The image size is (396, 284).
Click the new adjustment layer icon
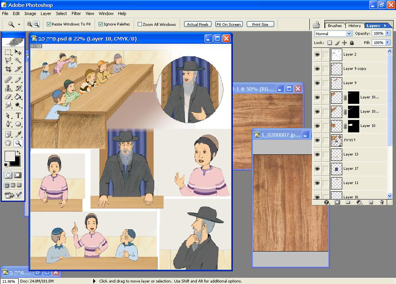(359, 202)
